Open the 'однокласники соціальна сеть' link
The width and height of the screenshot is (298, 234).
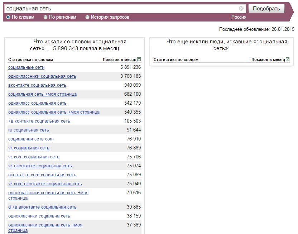coord(39,216)
